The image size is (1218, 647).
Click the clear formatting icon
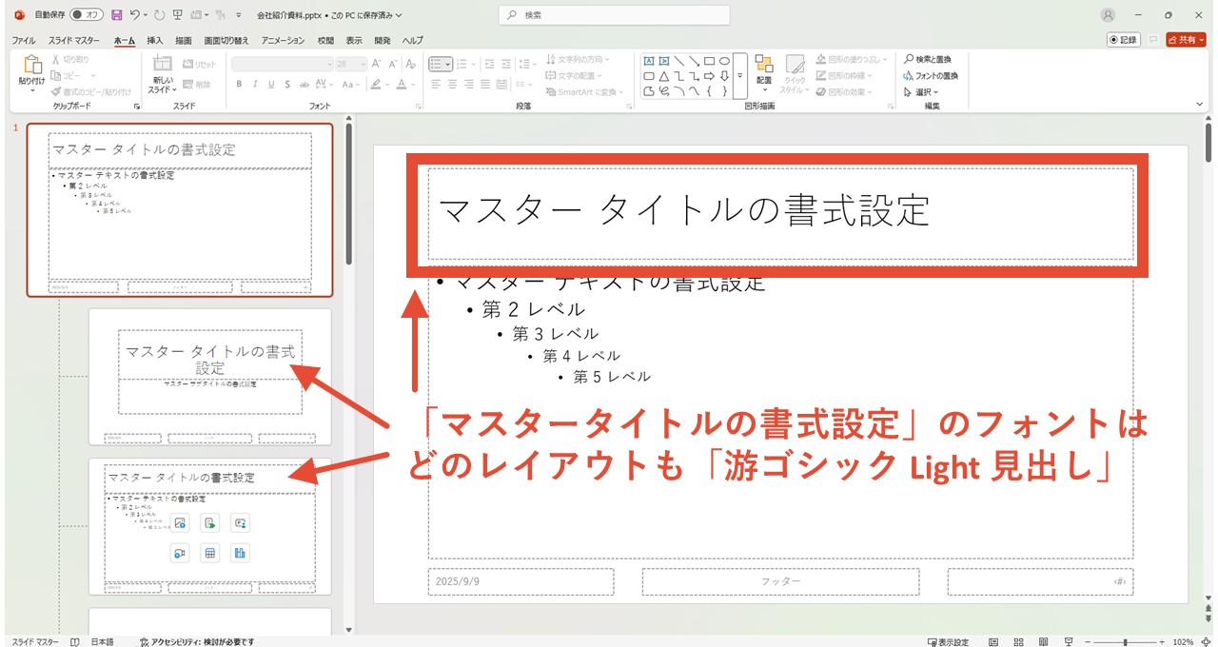click(x=410, y=64)
